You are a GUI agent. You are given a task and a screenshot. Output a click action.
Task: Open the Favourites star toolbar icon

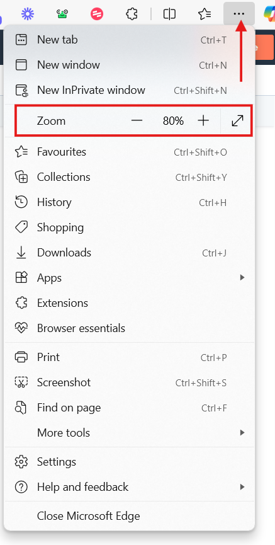point(205,14)
